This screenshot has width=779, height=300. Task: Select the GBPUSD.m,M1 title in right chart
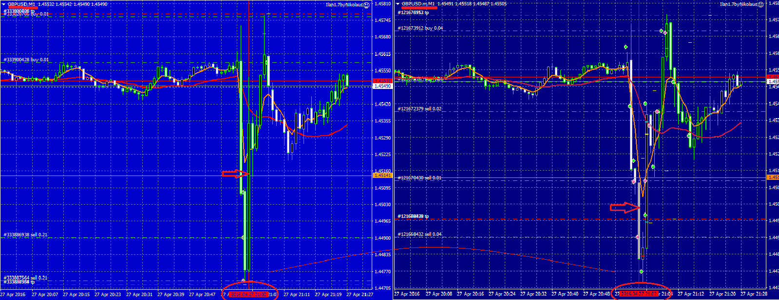[418, 4]
